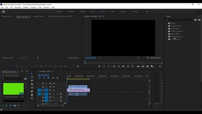The height and width of the screenshot is (114, 202).
Task: Toggle insert sequences as nests option
Action: 39,78
